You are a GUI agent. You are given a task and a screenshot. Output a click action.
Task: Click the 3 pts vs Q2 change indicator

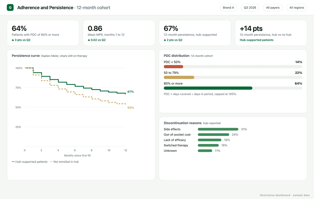point(21,40)
